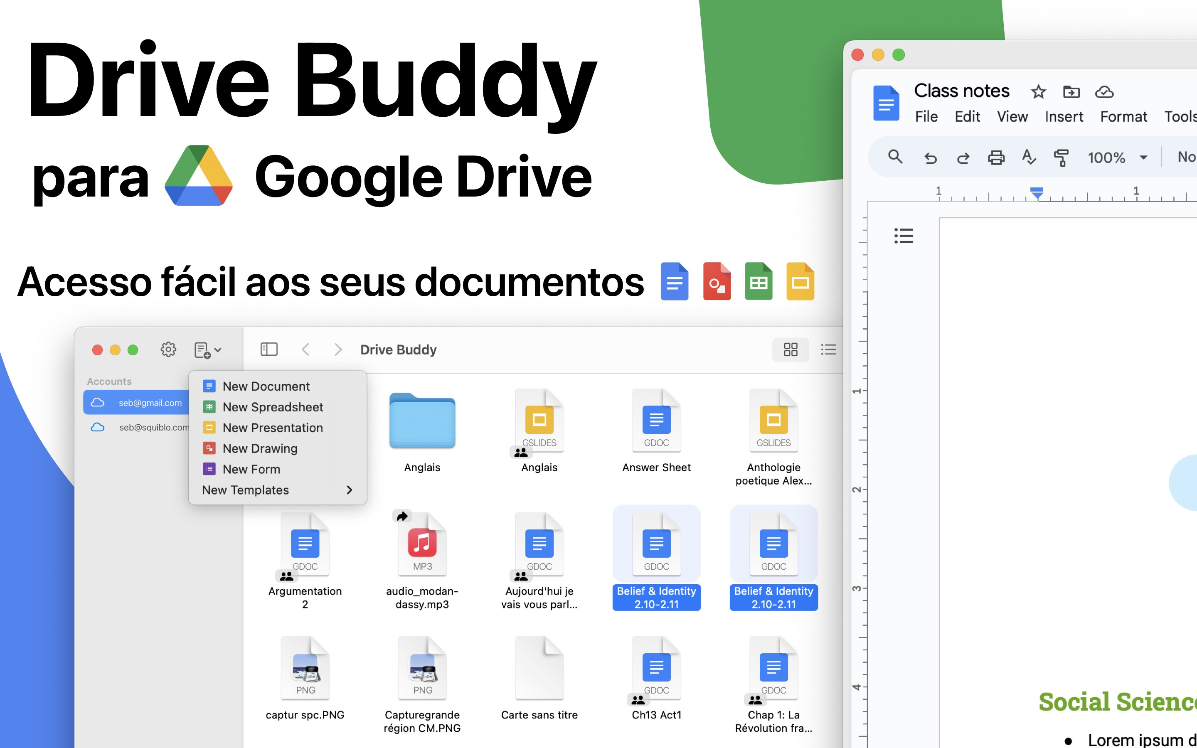
Task: Select the Capturegrande région CM.PNG file
Action: [x=422, y=685]
